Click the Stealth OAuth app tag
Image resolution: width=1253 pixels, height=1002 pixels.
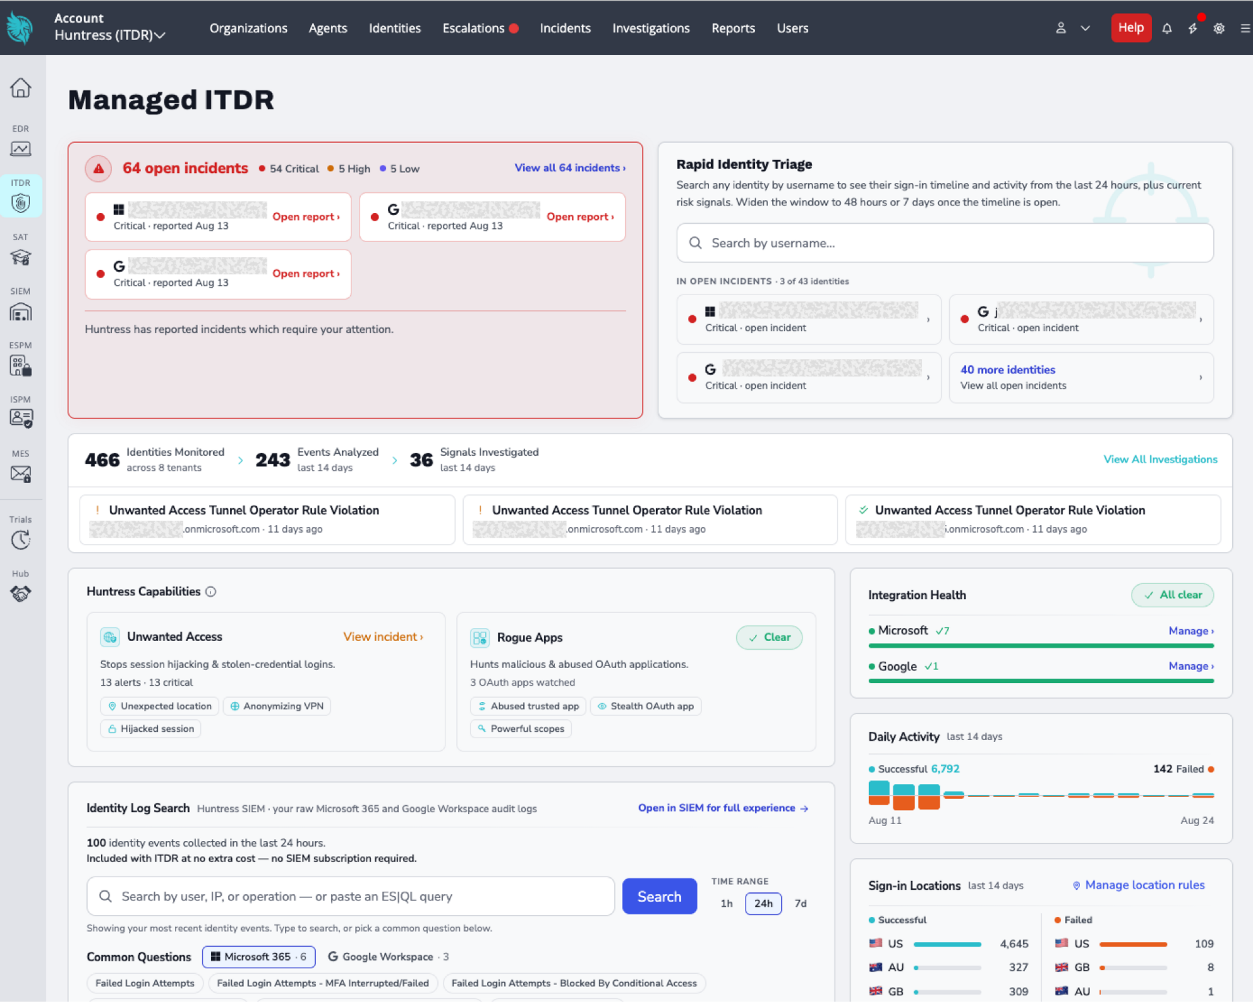point(646,706)
